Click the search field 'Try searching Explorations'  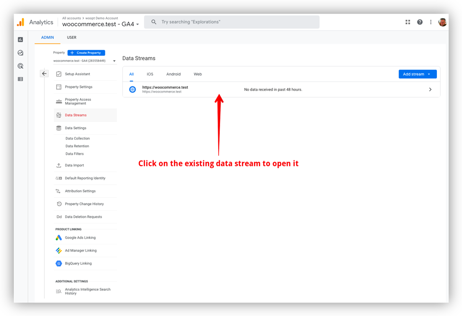coord(231,22)
